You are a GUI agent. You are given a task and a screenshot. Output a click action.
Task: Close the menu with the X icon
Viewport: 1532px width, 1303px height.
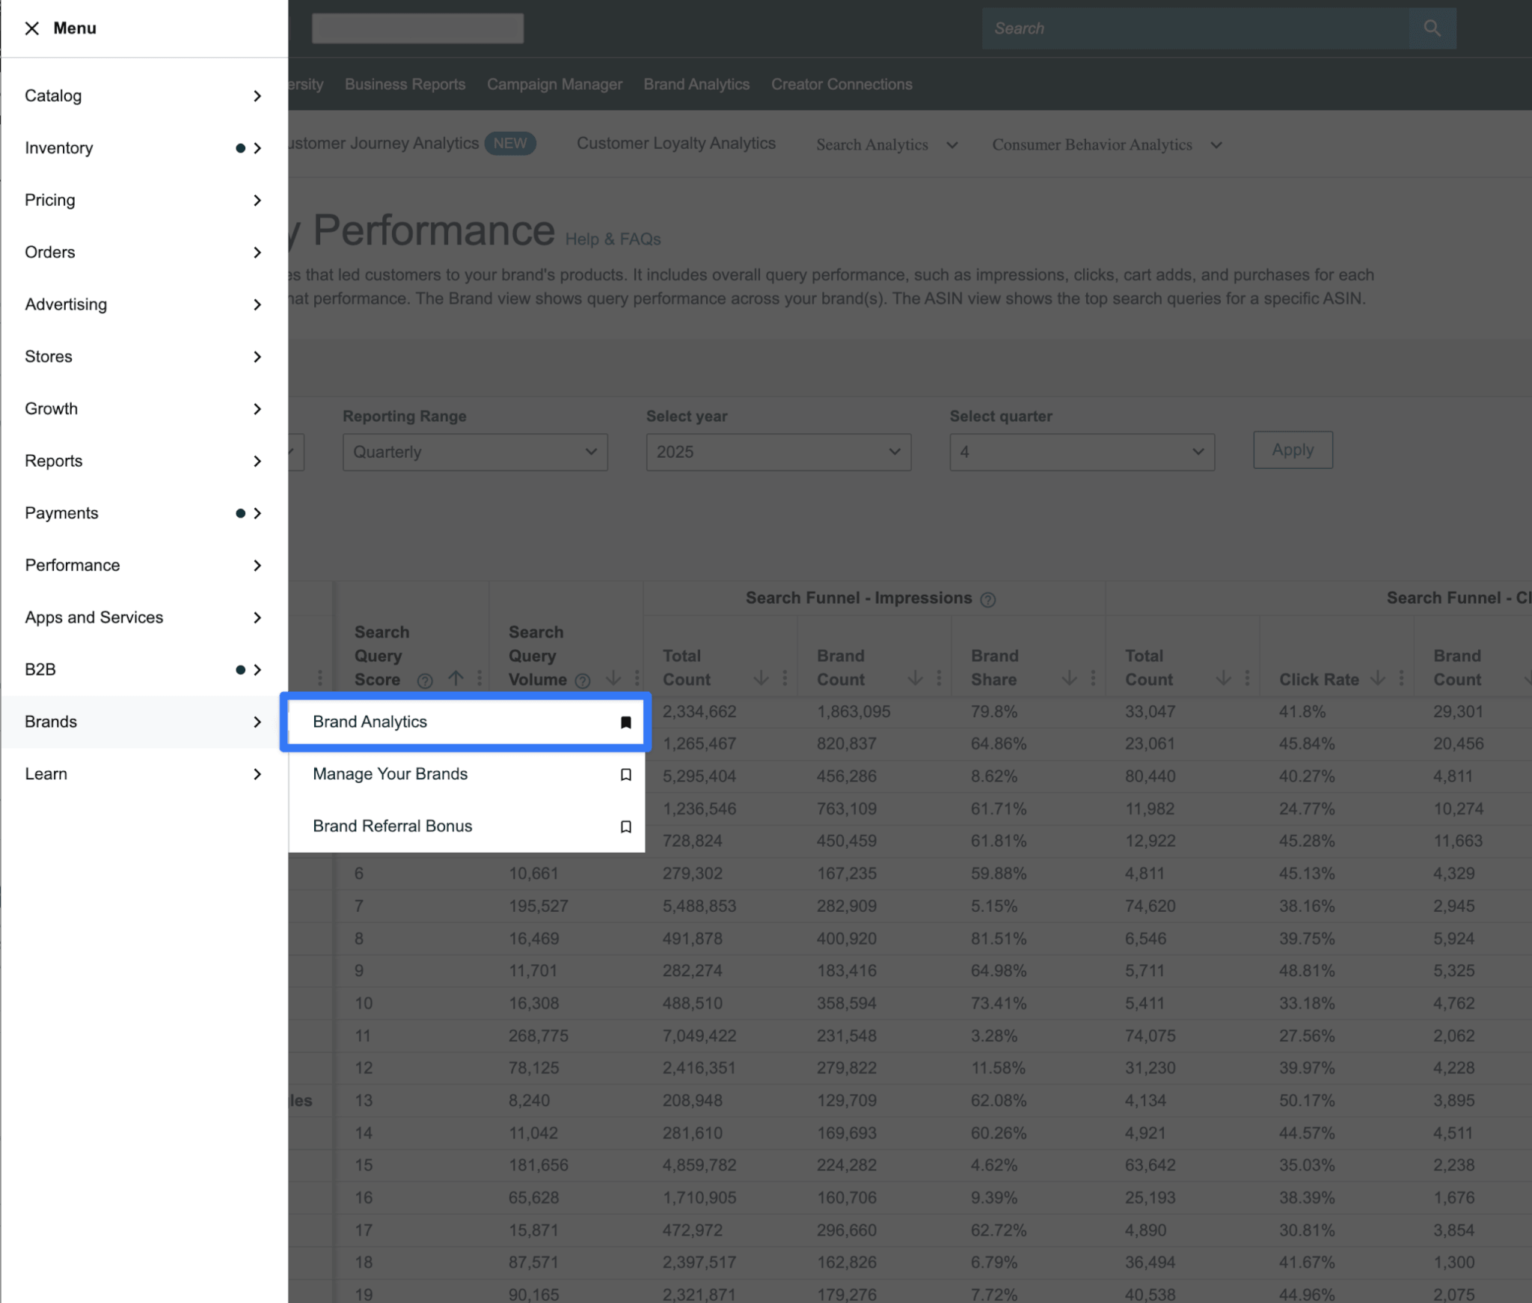(x=31, y=28)
